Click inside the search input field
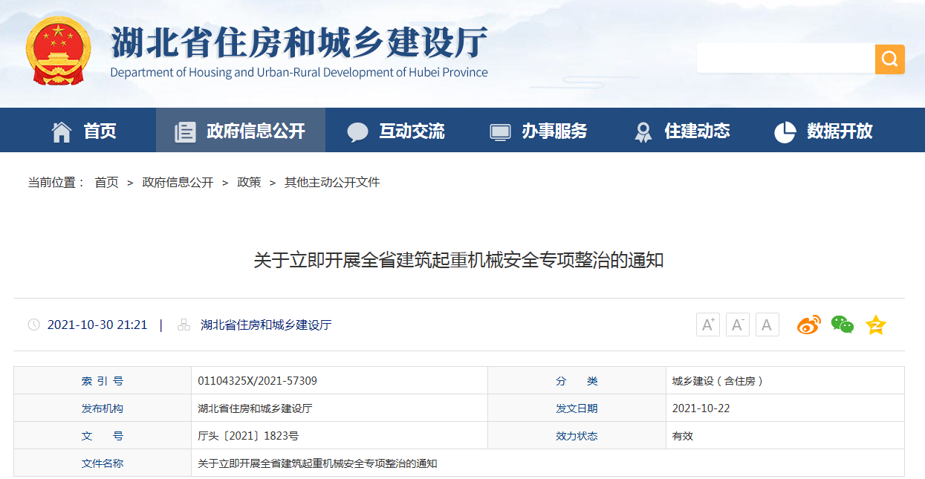Screen dimensions: 925x479 pyautogui.click(x=784, y=58)
